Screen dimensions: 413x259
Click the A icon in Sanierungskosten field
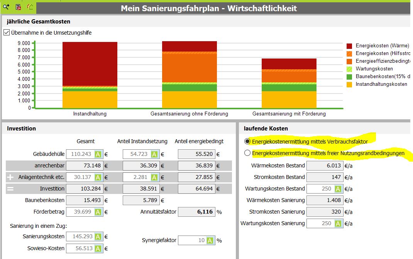click(98, 237)
